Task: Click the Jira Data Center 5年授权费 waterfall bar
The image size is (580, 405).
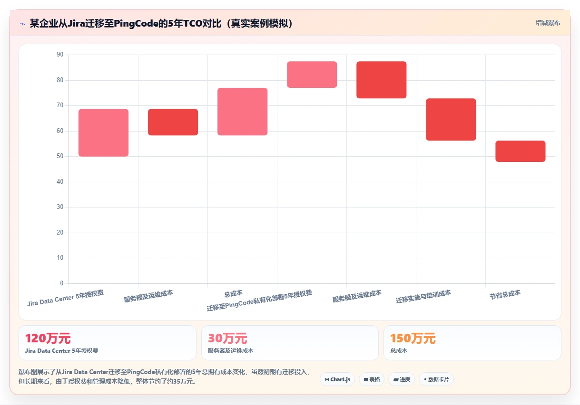Action: tap(103, 133)
